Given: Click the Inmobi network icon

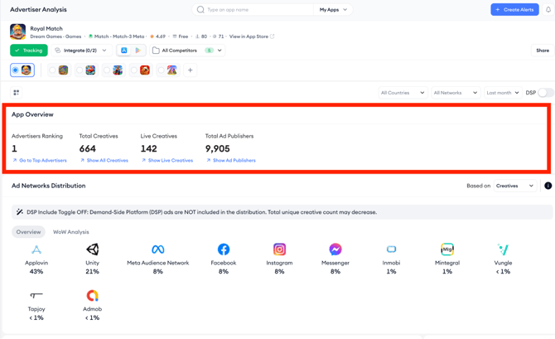Looking at the screenshot, I should [391, 249].
